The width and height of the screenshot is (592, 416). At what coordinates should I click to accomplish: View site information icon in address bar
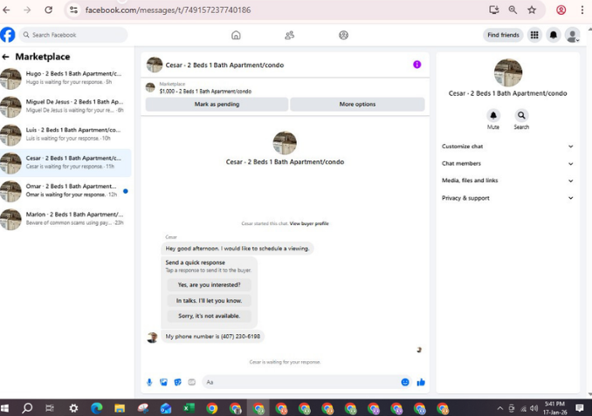(73, 10)
